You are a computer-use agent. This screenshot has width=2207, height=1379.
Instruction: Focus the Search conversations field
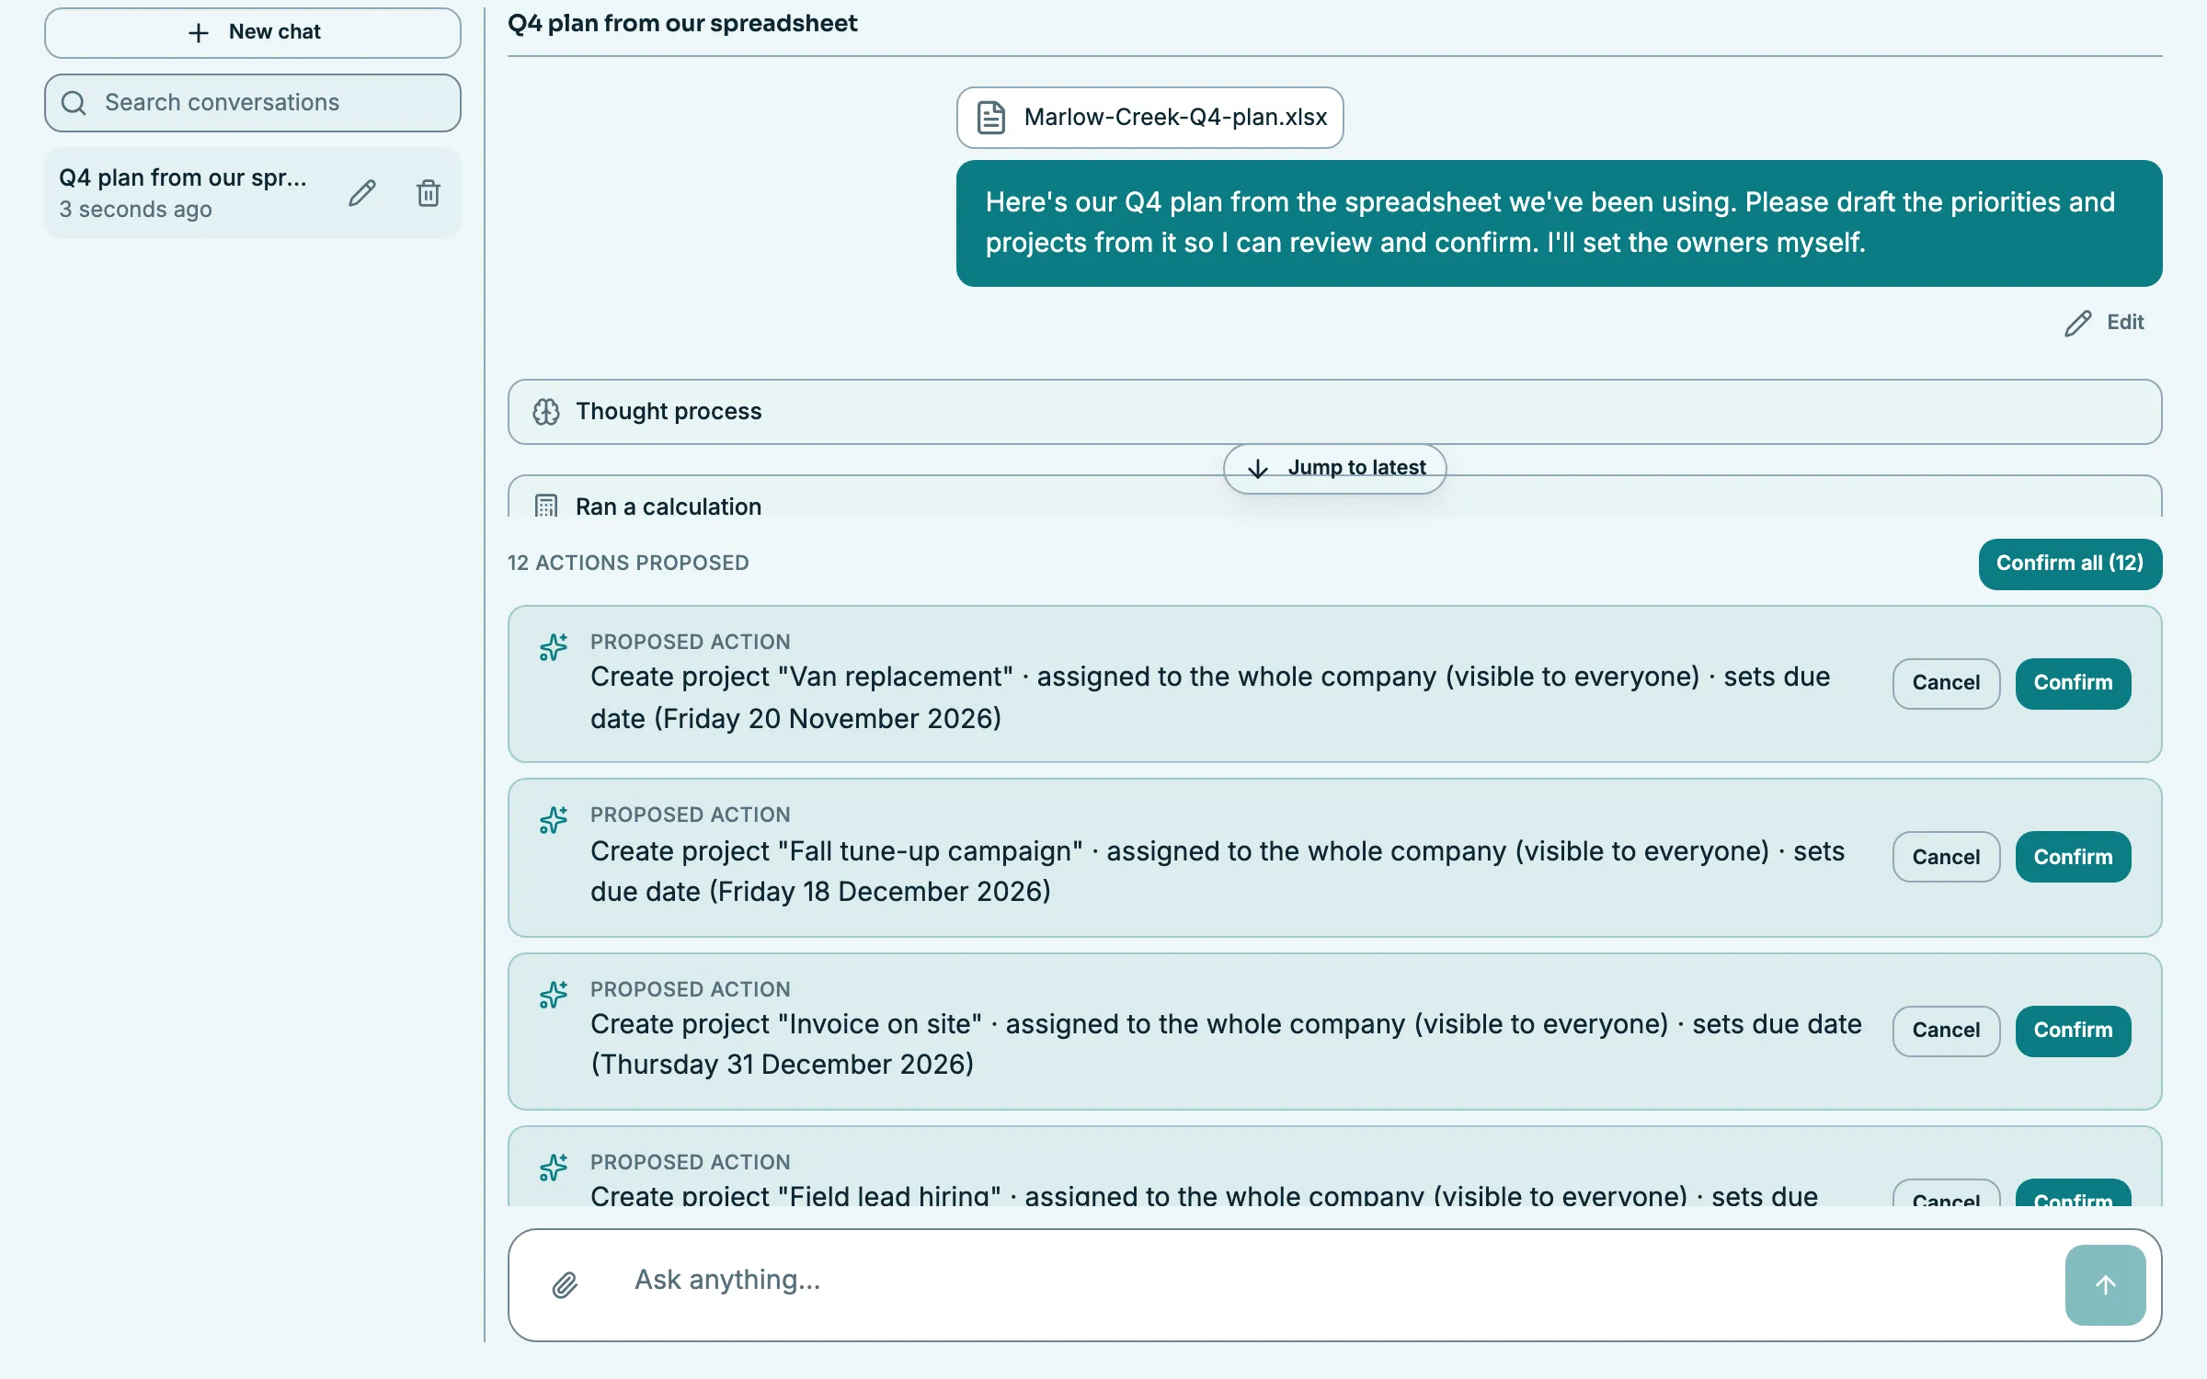[253, 103]
